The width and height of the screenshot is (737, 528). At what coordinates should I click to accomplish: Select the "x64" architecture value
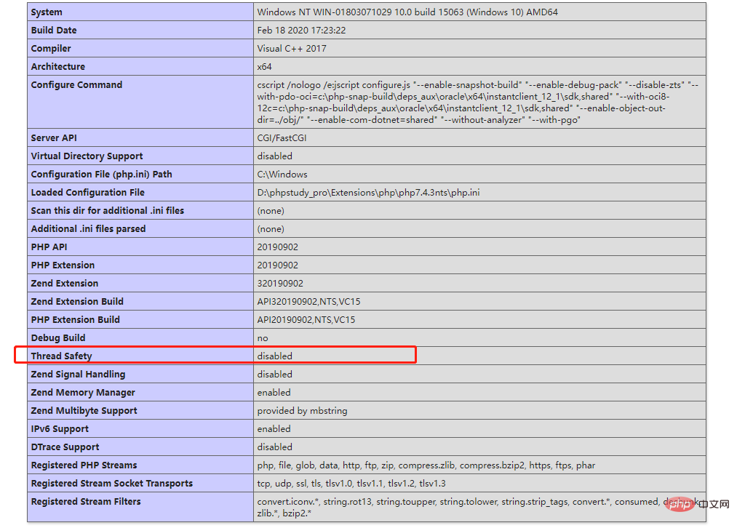click(264, 67)
